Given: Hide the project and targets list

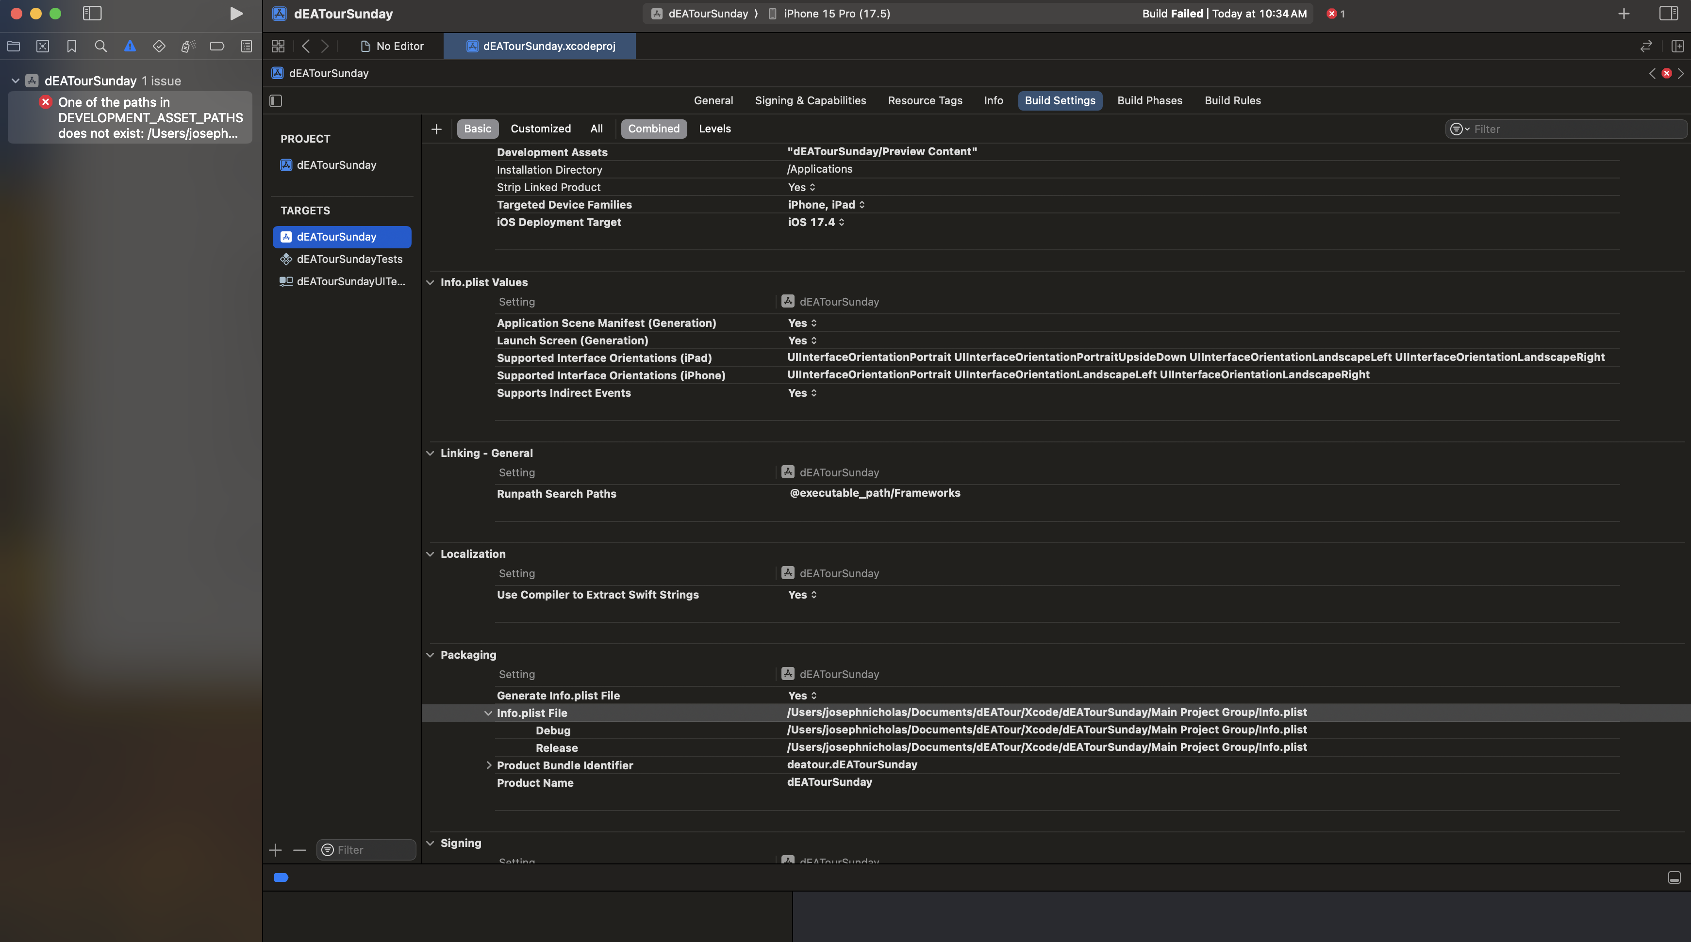Looking at the screenshot, I should coord(276,101).
